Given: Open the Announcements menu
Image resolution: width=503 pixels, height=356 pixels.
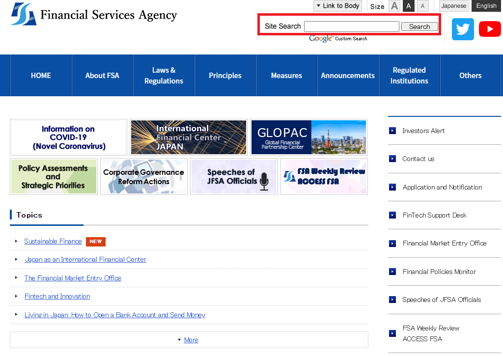Looking at the screenshot, I should coord(348,75).
